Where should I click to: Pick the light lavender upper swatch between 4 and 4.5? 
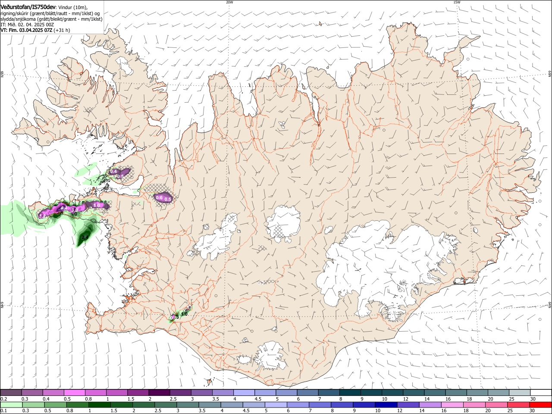(244, 393)
